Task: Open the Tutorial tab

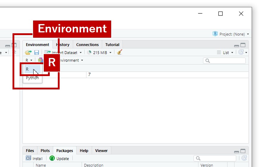Action: (x=112, y=45)
